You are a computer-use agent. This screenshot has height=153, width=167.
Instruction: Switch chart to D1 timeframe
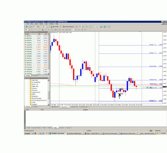(79, 30)
